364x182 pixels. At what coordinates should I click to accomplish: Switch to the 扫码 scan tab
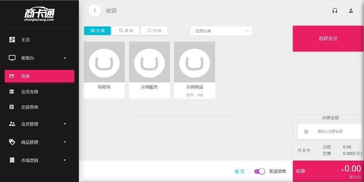click(x=154, y=30)
